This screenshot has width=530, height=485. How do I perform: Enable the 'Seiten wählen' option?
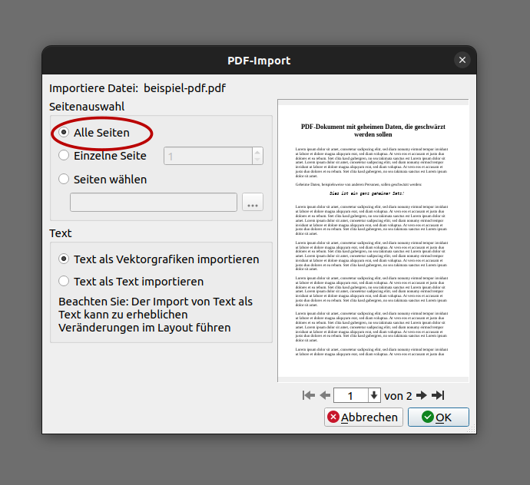point(64,180)
